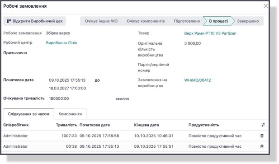Select Administrator in the 00:38 row
279x164 pixels.
15,146
